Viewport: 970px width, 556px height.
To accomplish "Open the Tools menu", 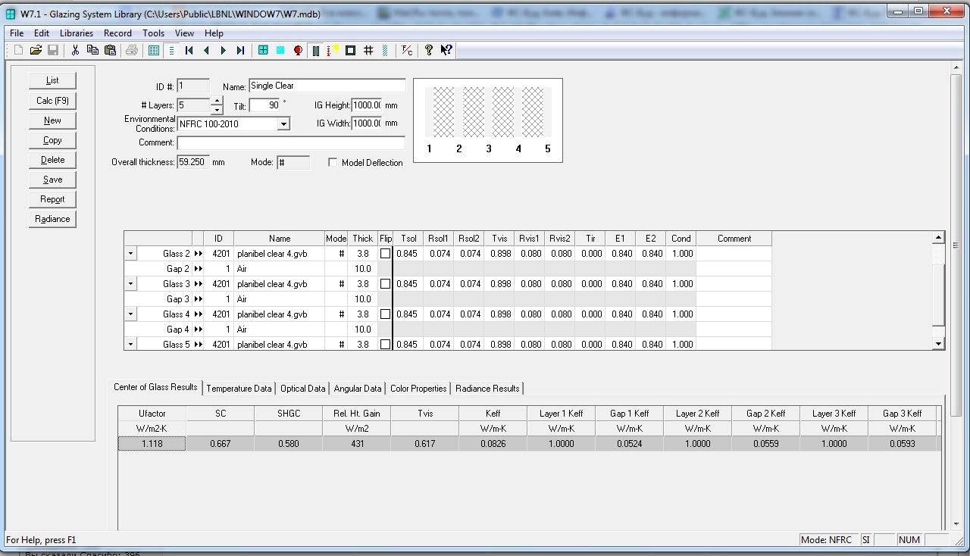I will coord(154,33).
